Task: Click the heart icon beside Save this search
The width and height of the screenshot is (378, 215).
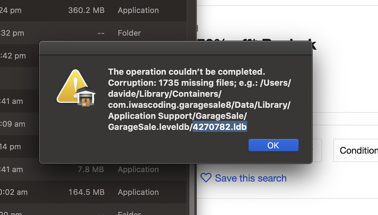Action: point(206,178)
